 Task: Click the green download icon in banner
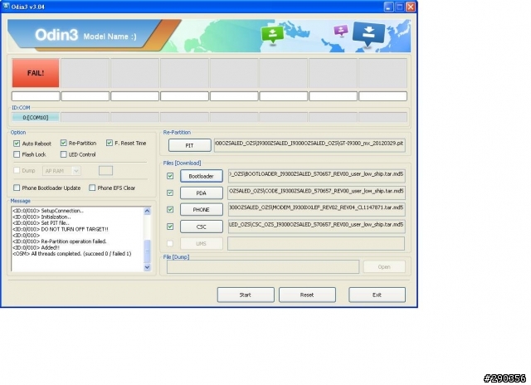[272, 35]
